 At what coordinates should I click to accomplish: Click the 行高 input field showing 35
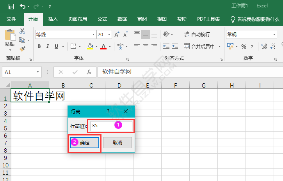tap(111, 126)
